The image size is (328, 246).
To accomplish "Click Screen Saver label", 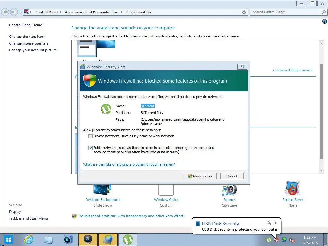I will tap(293, 200).
